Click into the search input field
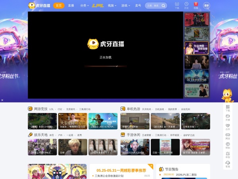The height and width of the screenshot is (179, 238). [153, 6]
